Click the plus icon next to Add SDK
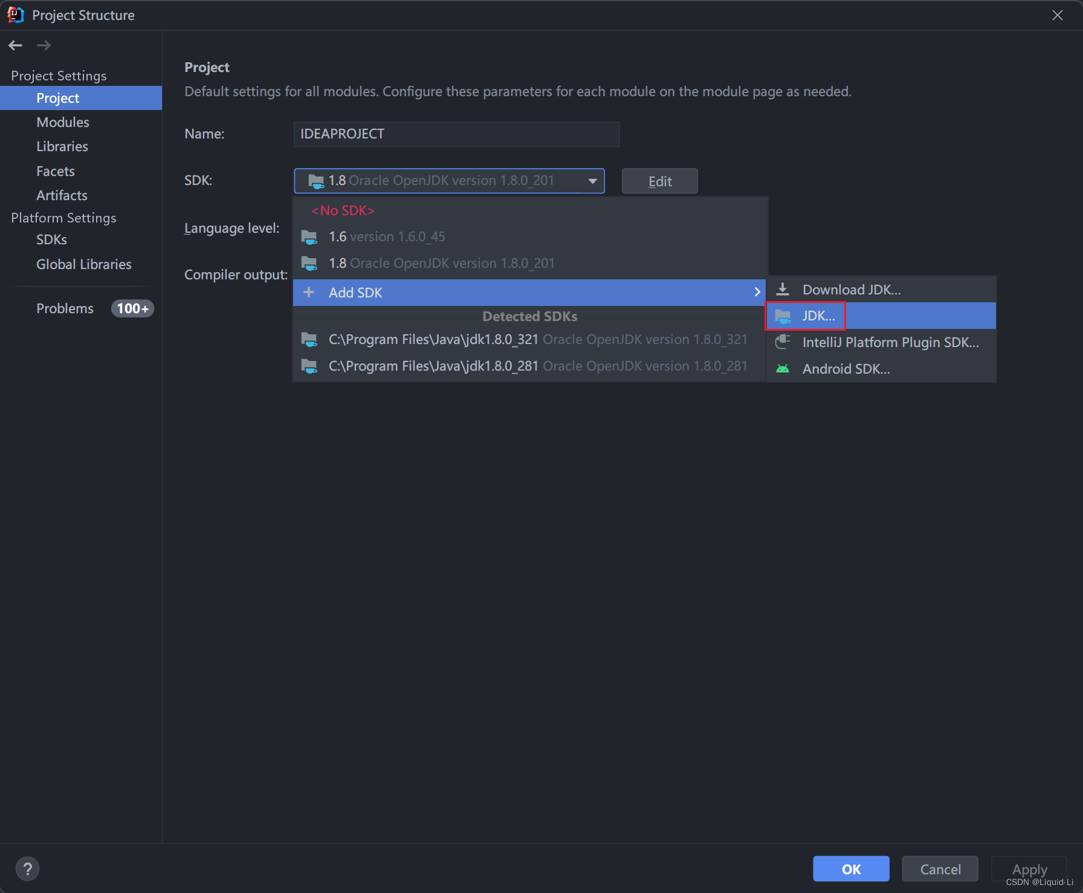Screen dimensions: 1083x893 309,293
